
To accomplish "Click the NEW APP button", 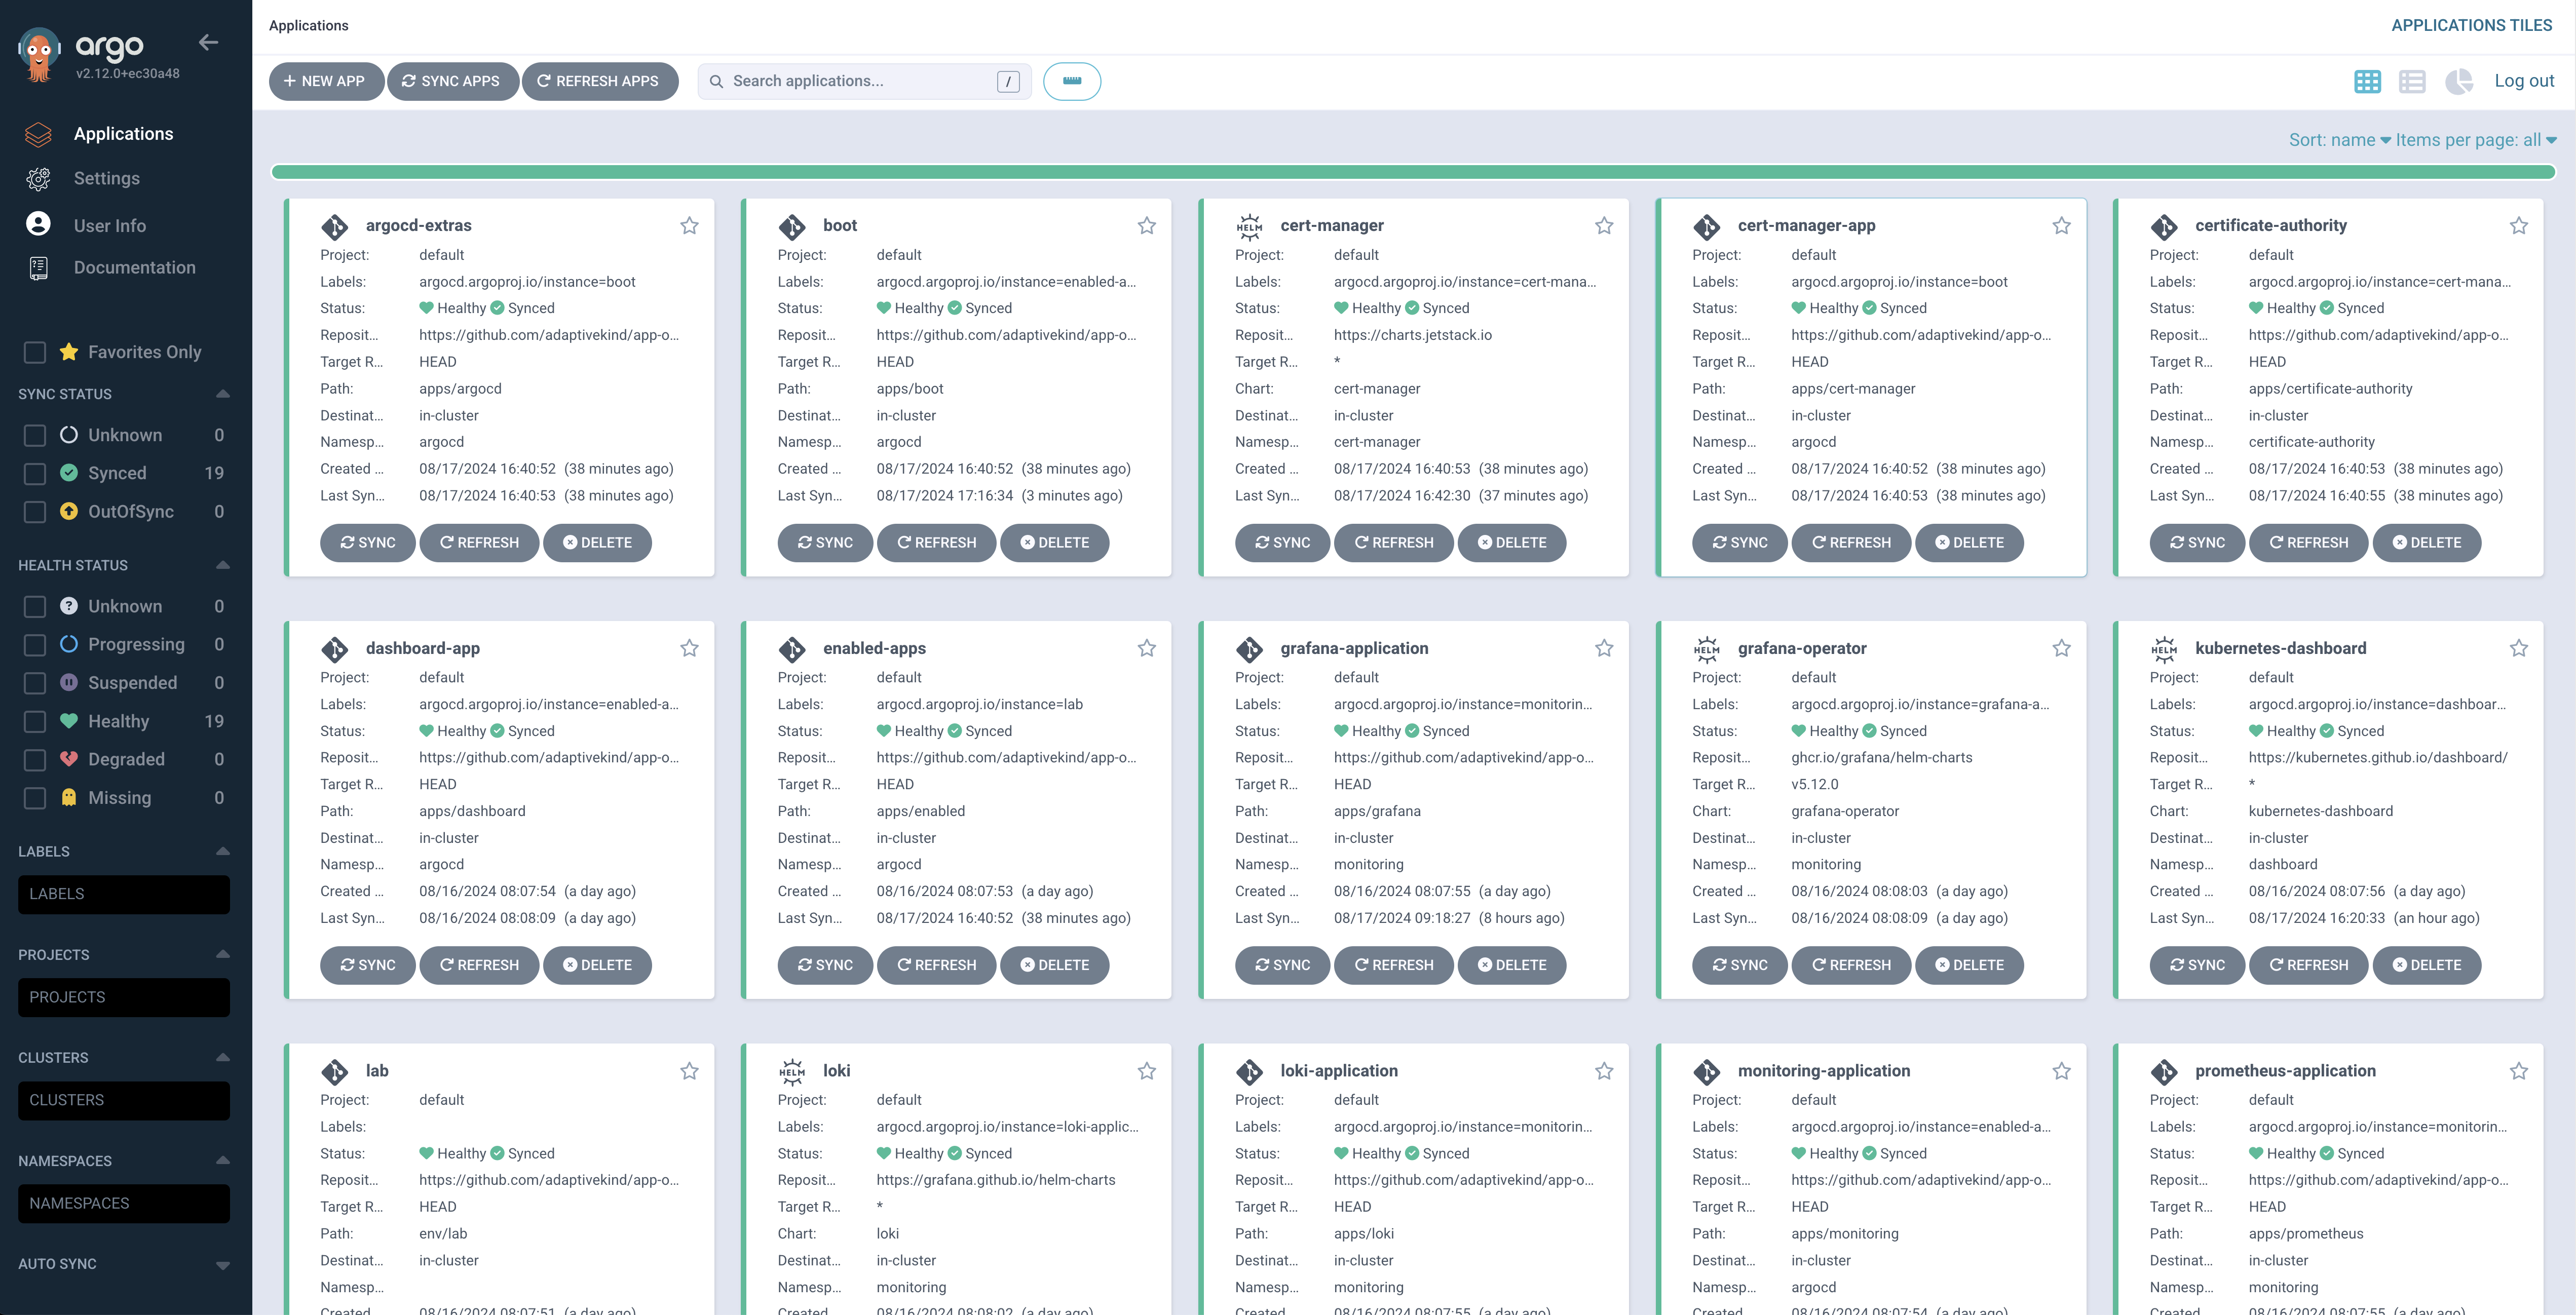I will pyautogui.click(x=325, y=81).
